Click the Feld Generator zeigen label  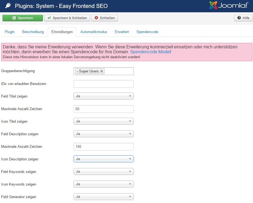(x=19, y=197)
